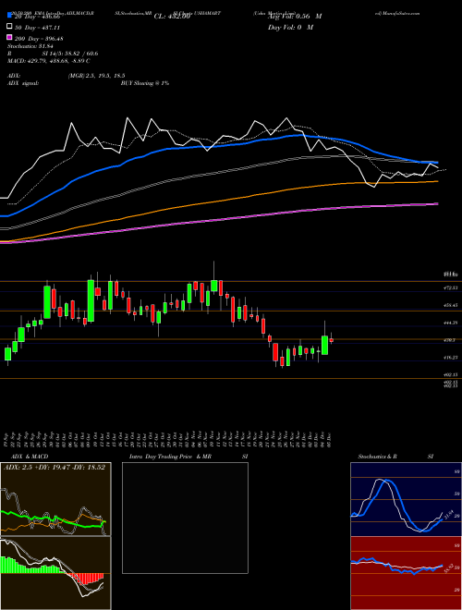The image size is (462, 610).
Task: Click the MACD: 429.79 values line
Action: coord(49,61)
